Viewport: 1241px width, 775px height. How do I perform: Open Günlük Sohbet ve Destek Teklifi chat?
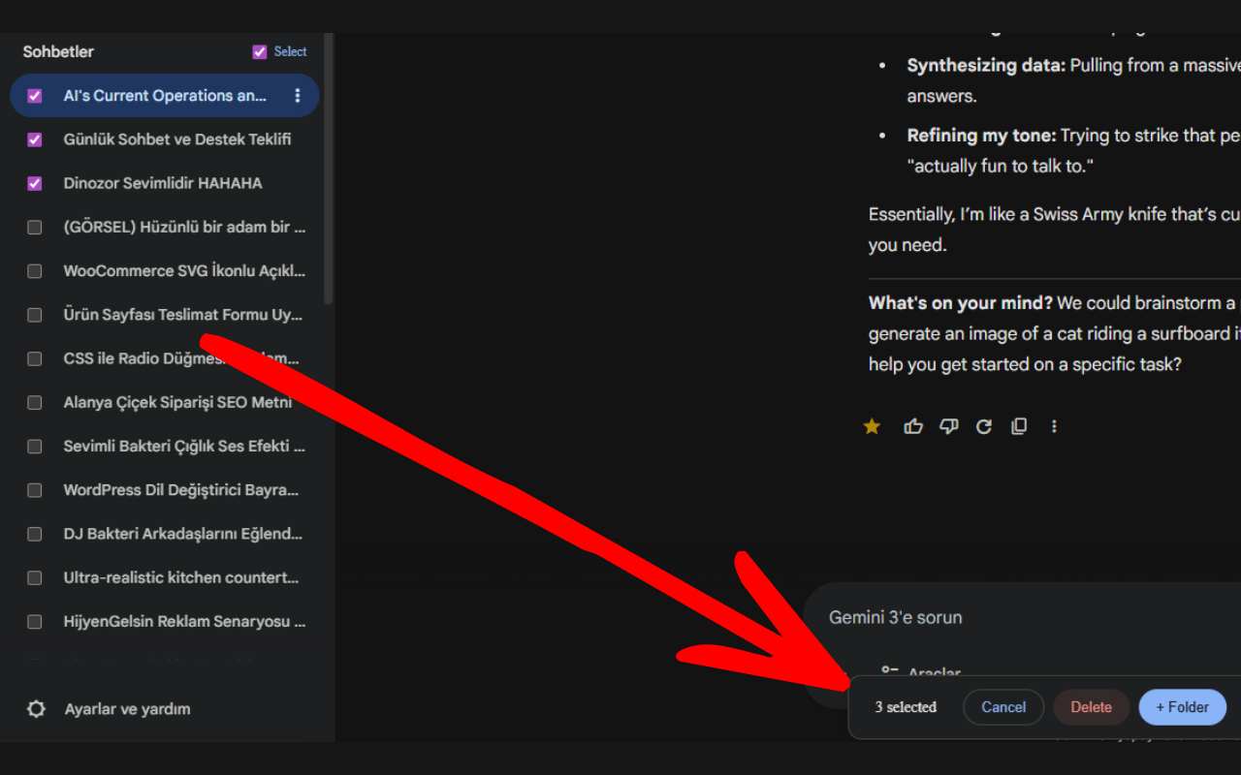coord(177,139)
